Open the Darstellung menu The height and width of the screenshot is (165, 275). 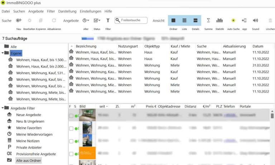tap(67, 11)
